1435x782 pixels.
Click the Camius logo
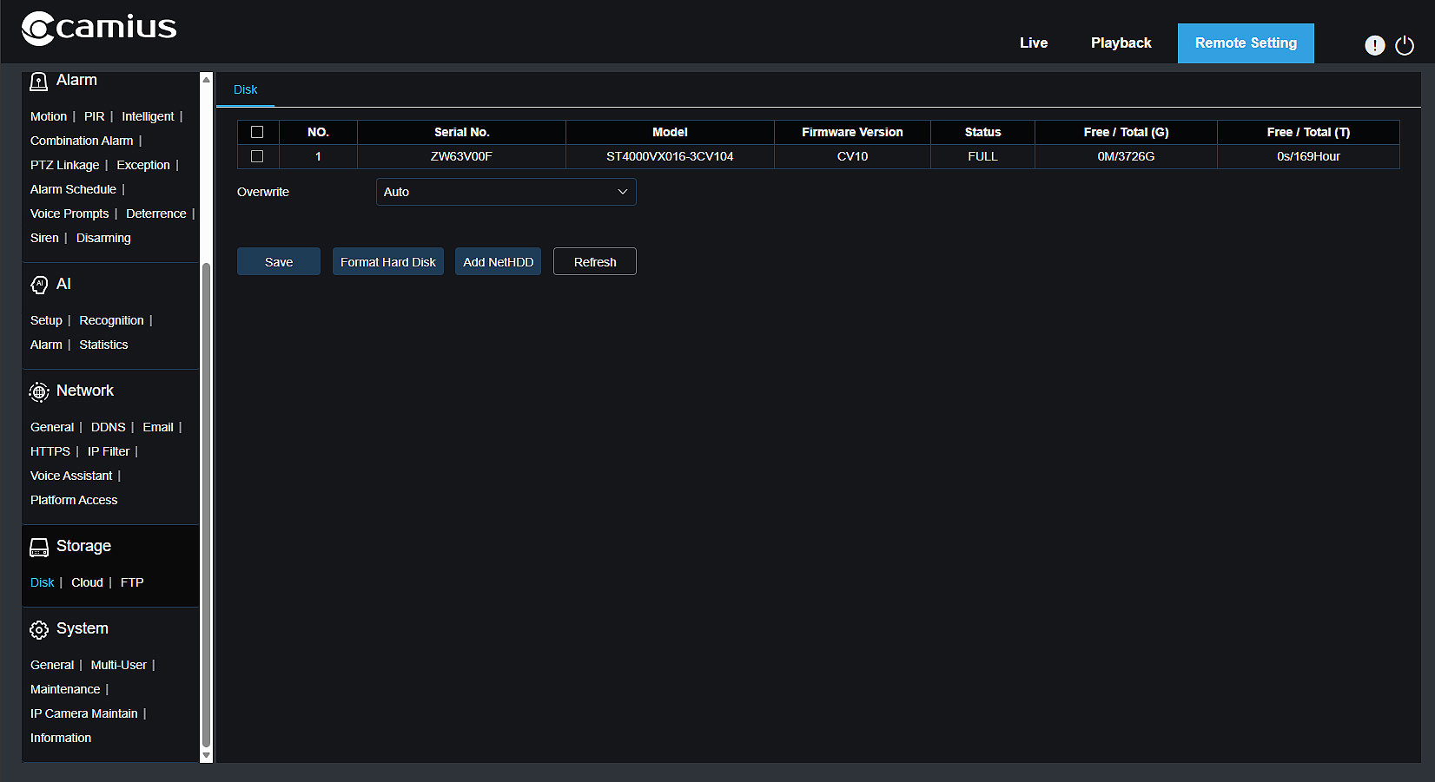tap(99, 28)
